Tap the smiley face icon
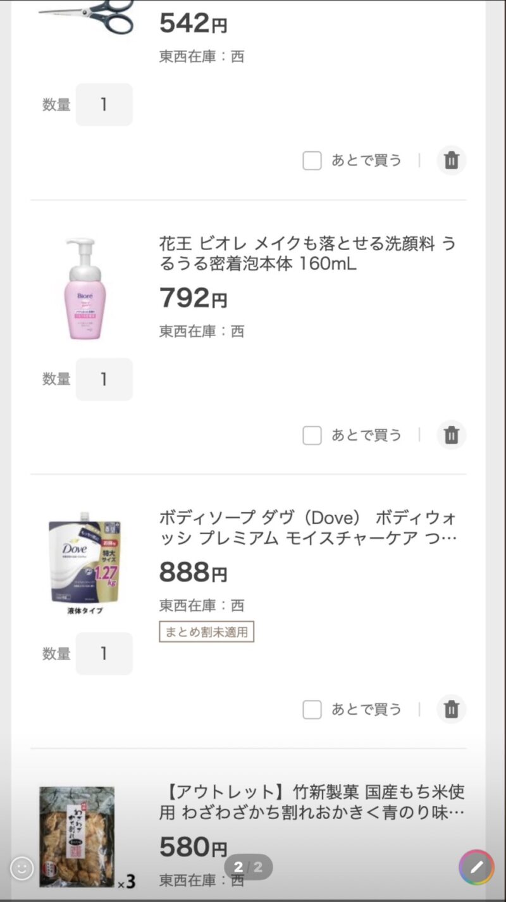Screen dimensions: 506x902 [x=22, y=868]
